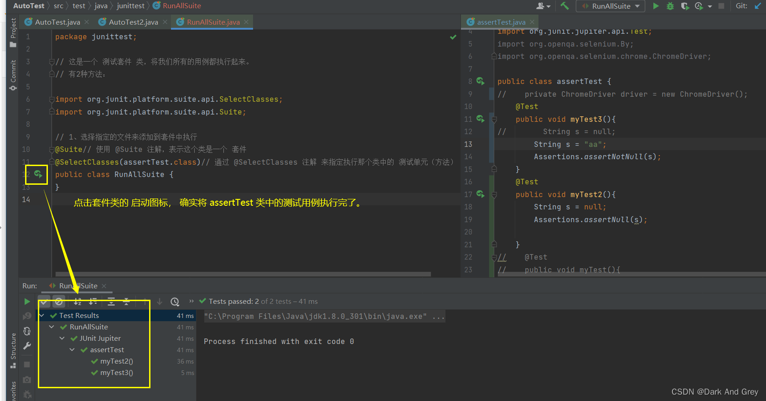766x401 pixels.
Task: Open the RunAllSuite run configuration dropdown
Action: pos(611,6)
